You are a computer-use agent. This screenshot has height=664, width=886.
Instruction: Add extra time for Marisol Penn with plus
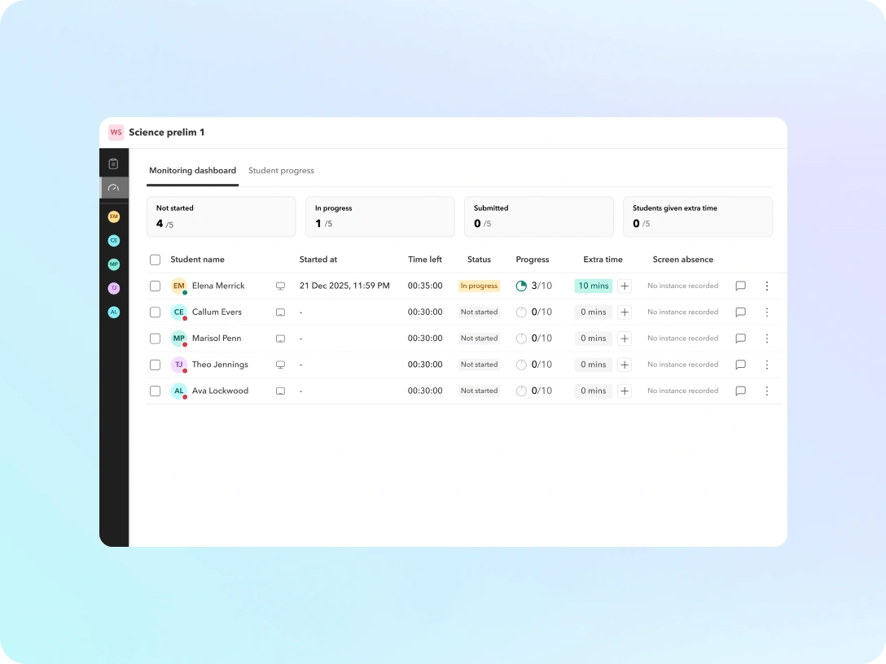[x=625, y=339]
